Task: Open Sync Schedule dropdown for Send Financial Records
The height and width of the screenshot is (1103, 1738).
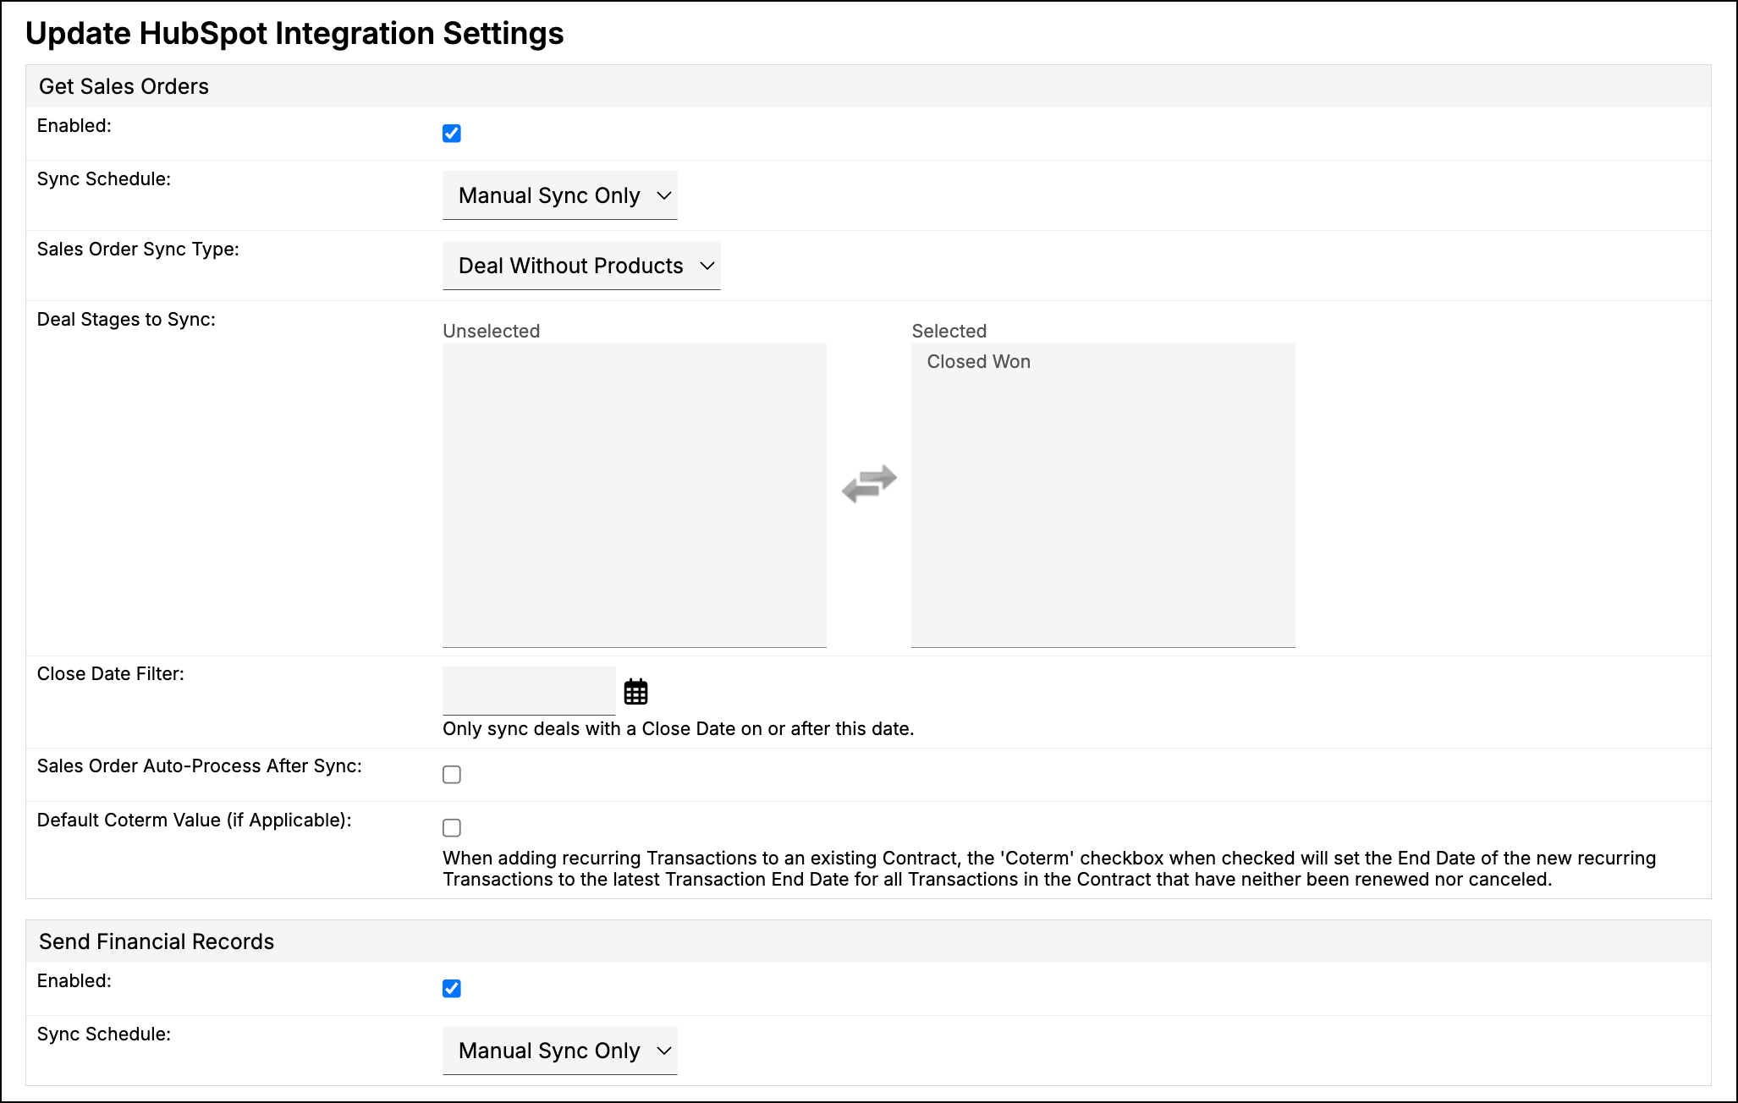Action: [x=560, y=1051]
